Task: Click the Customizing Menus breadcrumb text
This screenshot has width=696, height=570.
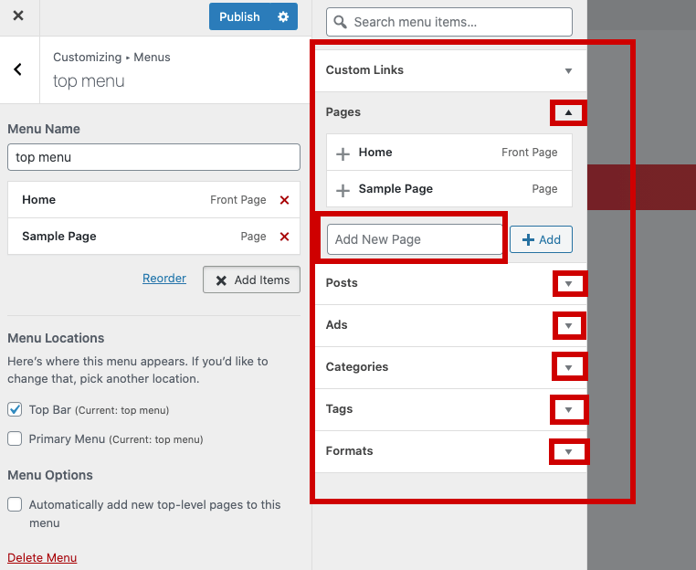Action: click(x=111, y=58)
